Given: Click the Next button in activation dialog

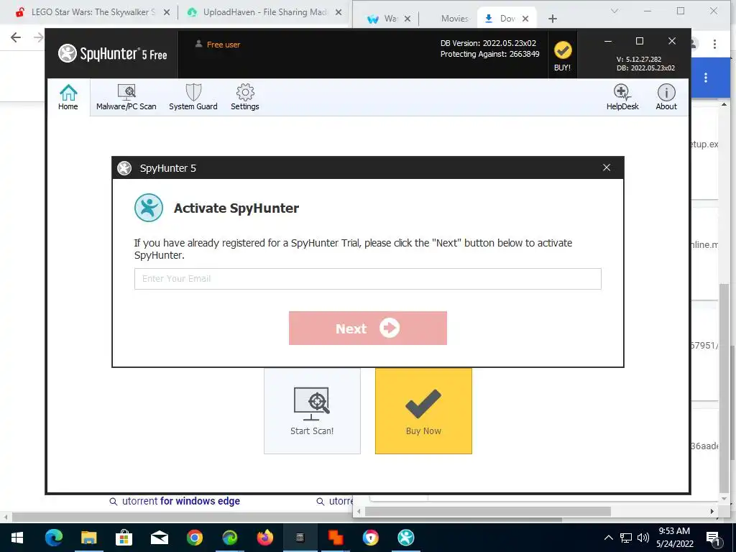Looking at the screenshot, I should pos(367,328).
